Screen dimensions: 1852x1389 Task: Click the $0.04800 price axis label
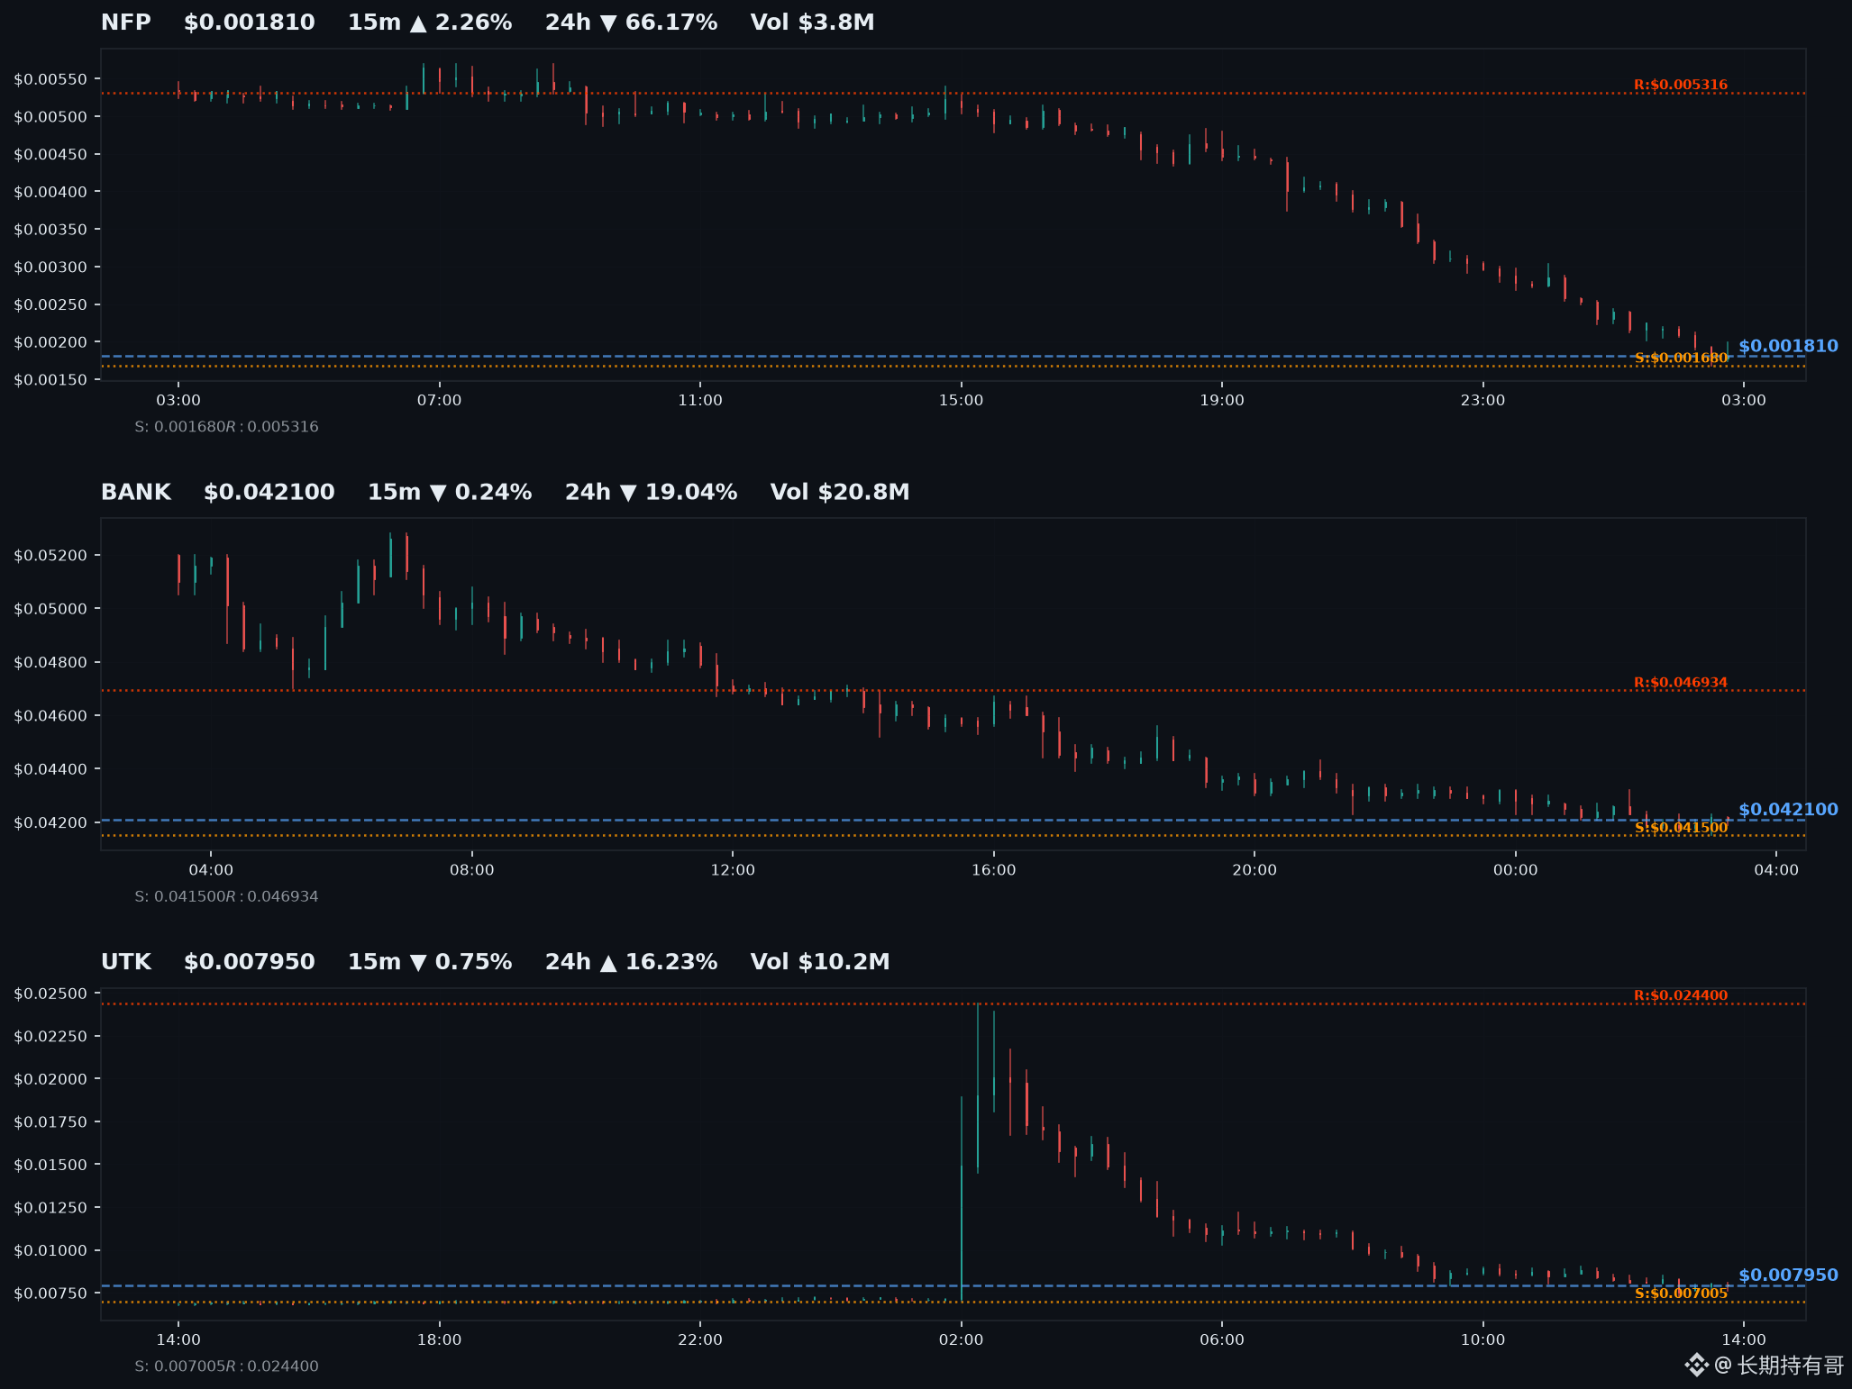click(50, 663)
